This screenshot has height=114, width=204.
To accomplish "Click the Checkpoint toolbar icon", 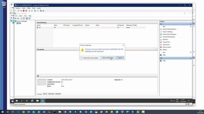I will tap(35, 11).
